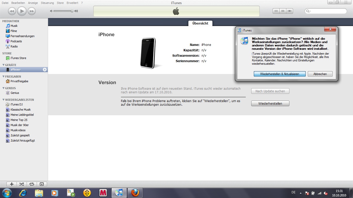Open Privatfreigabe in the sidebar
This screenshot has width=353, height=198.
tap(19, 81)
